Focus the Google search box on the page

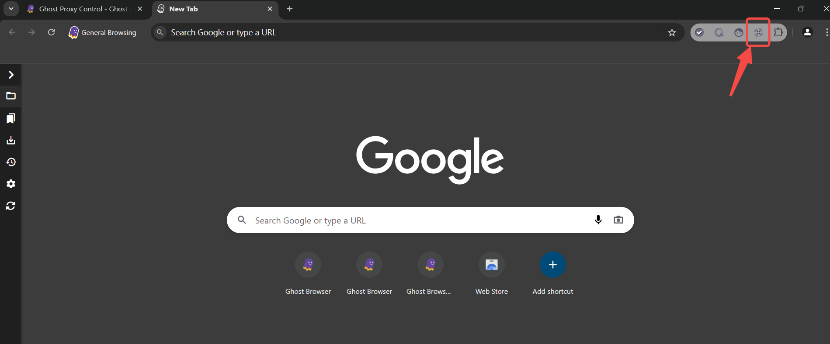click(431, 220)
